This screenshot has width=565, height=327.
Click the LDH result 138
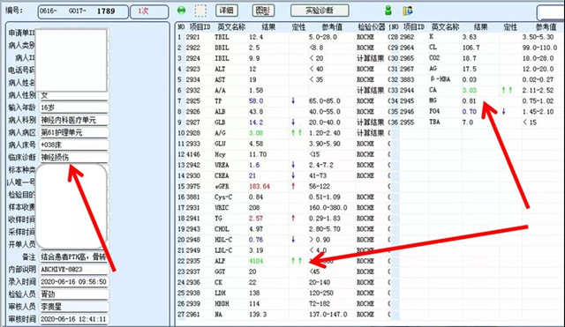[x=254, y=294]
